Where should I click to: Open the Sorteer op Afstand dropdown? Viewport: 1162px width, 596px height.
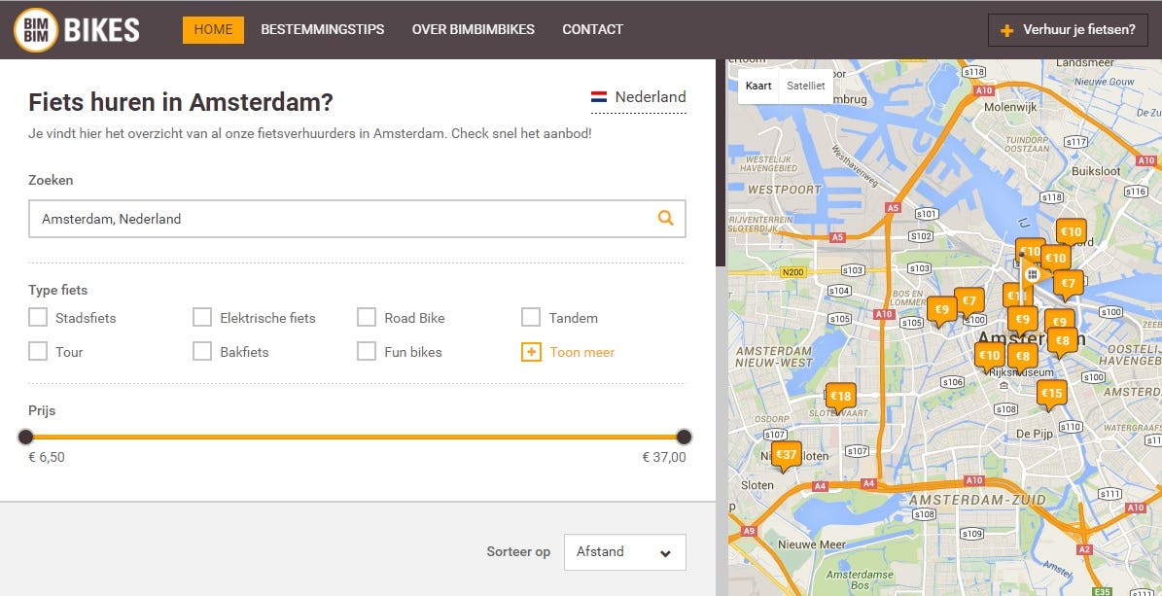point(624,552)
